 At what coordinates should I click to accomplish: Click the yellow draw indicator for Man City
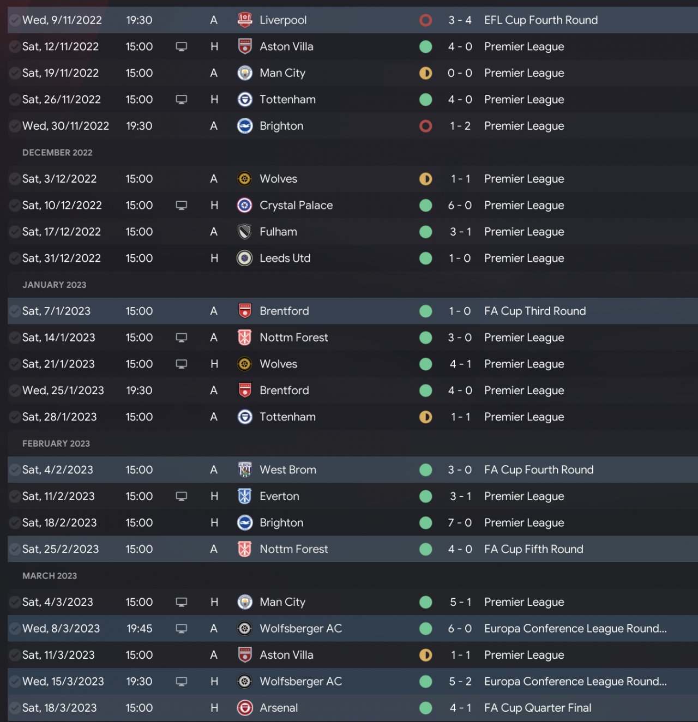pos(426,73)
